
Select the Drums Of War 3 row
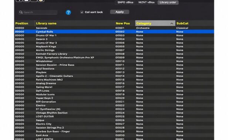[x=114, y=43]
